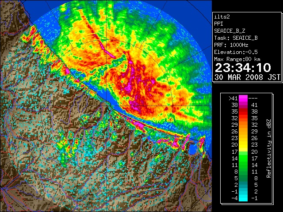Viewport: 283px width, 212px height.
Task: Click the '>41' legend label
Action: pos(233,98)
